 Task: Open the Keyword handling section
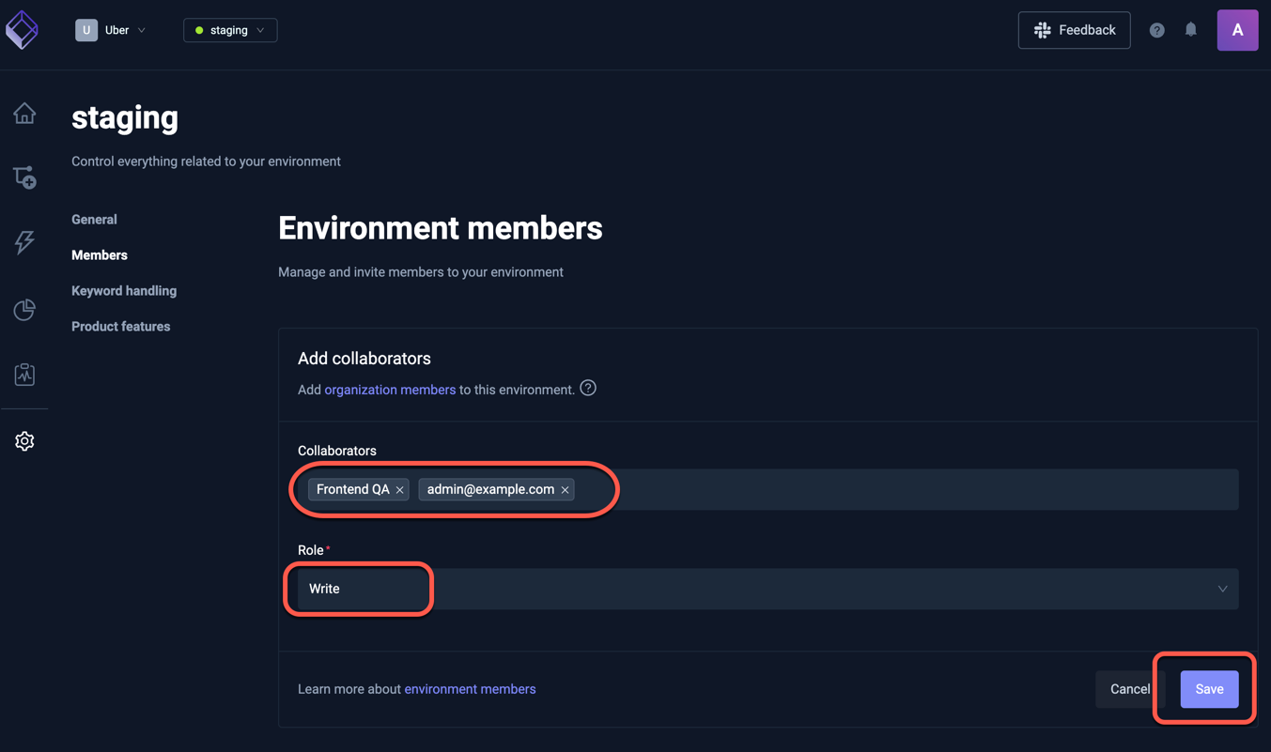coord(123,290)
